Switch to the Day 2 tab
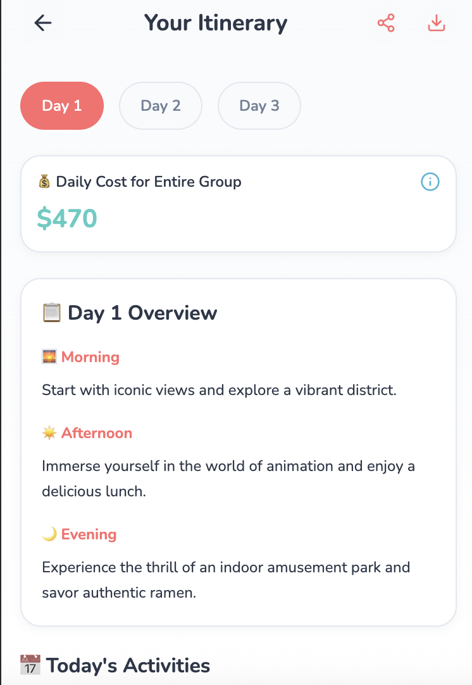This screenshot has width=472, height=685. coord(161,106)
